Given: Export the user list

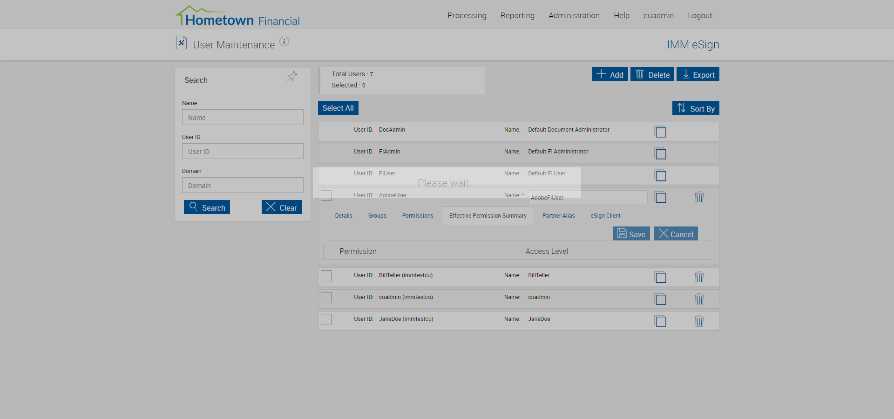Looking at the screenshot, I should 698,74.
